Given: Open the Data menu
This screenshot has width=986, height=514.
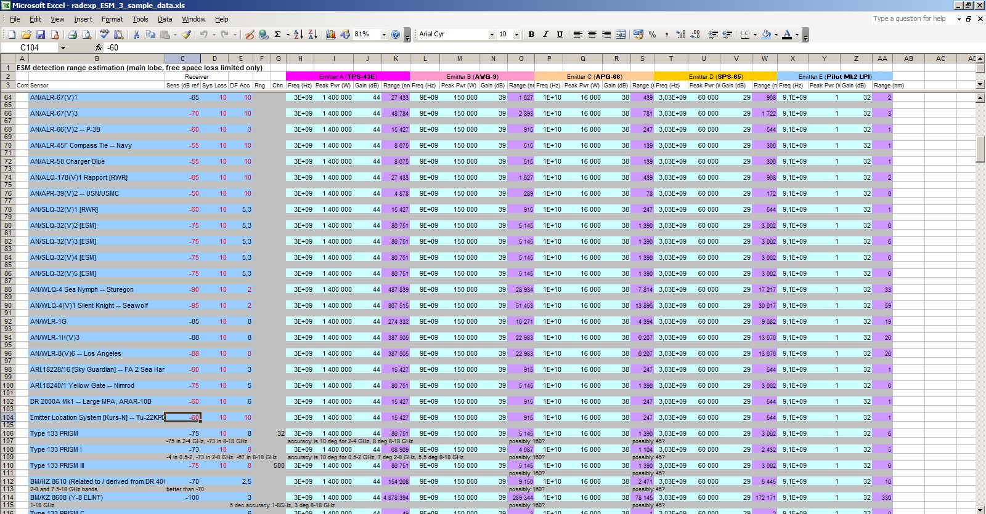Looking at the screenshot, I should [x=165, y=19].
